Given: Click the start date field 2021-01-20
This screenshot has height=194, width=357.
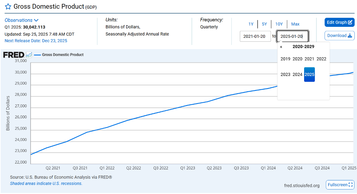Looking at the screenshot, I should tap(255, 36).
